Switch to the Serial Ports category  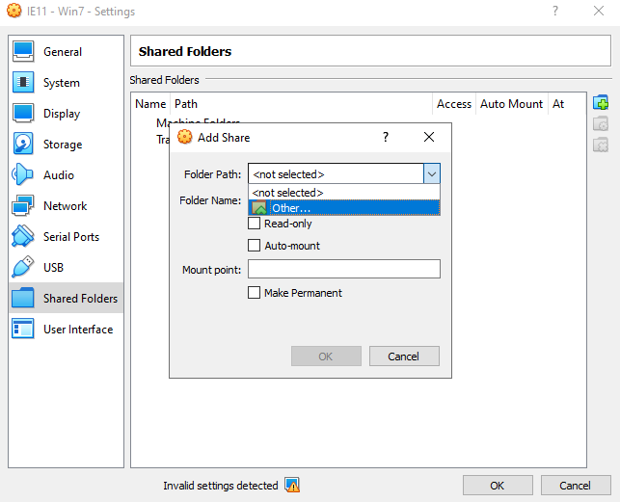pos(66,237)
